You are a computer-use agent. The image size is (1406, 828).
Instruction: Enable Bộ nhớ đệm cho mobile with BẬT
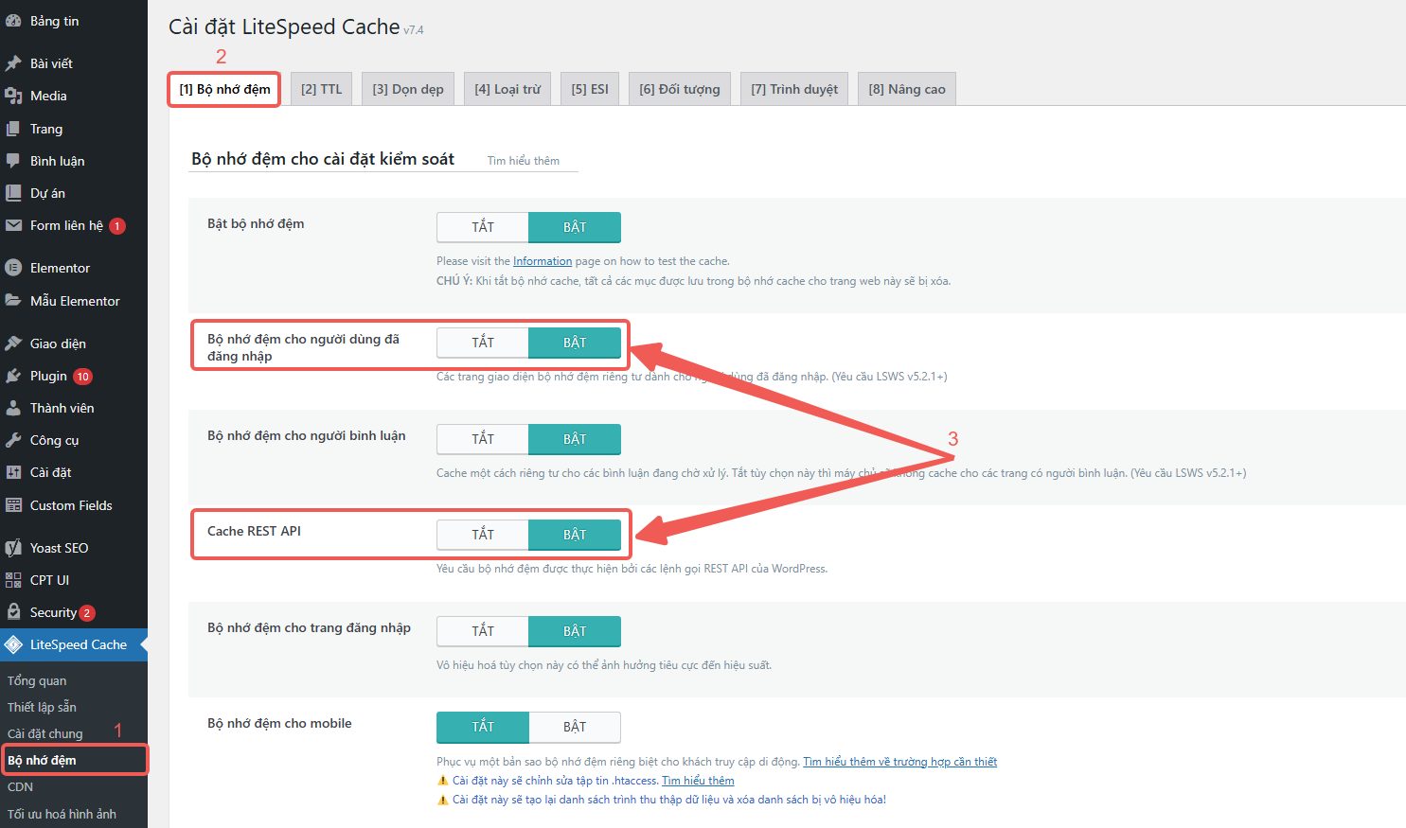point(575,727)
